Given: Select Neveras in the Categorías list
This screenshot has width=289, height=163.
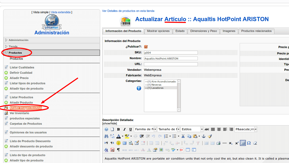Looking at the screenshot, I should tap(161, 85).
